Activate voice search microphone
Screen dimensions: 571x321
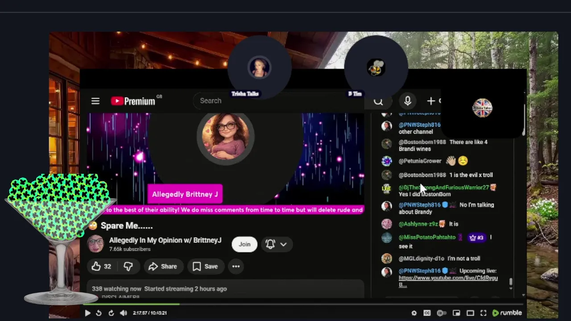coord(407,101)
